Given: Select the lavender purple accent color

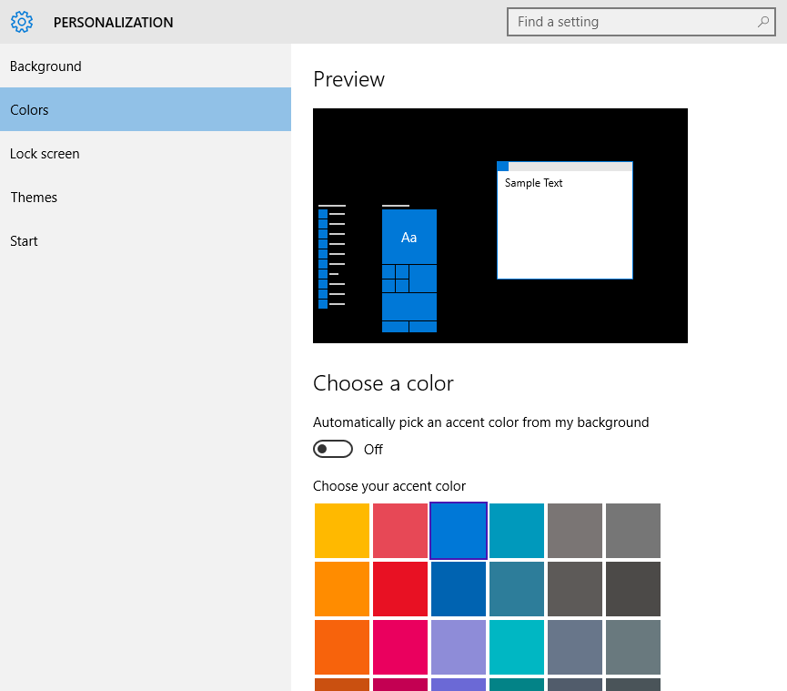Looking at the screenshot, I should point(459,646).
